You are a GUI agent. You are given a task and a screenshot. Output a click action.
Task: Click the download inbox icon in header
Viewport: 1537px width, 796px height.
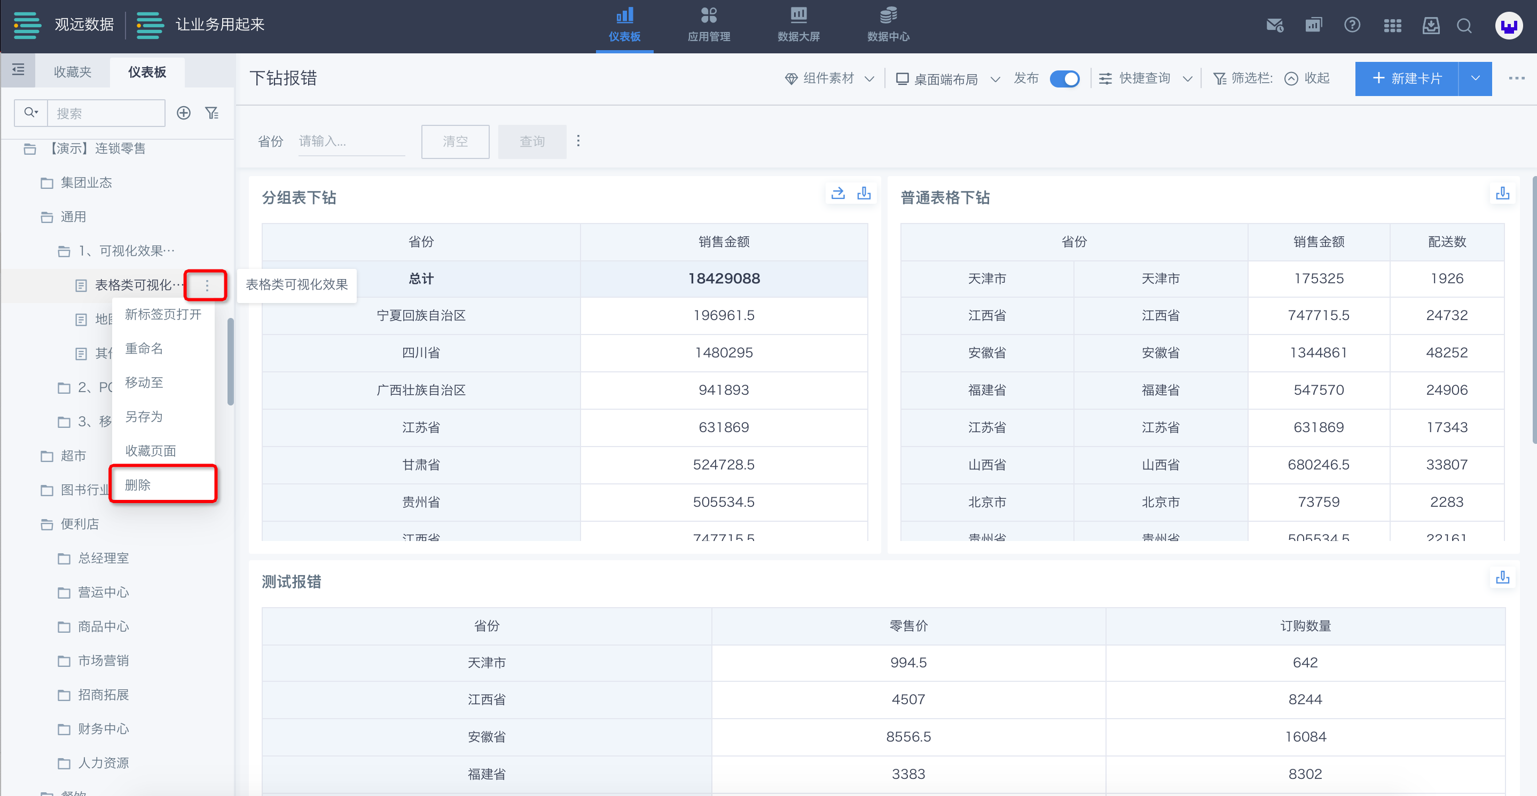[1431, 26]
